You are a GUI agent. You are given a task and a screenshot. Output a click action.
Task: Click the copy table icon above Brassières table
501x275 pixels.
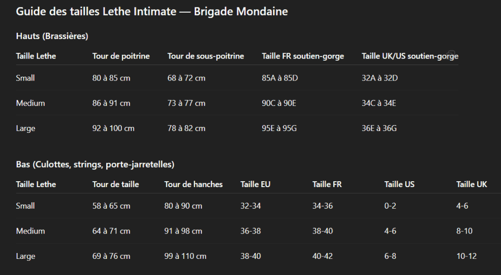[x=451, y=53]
